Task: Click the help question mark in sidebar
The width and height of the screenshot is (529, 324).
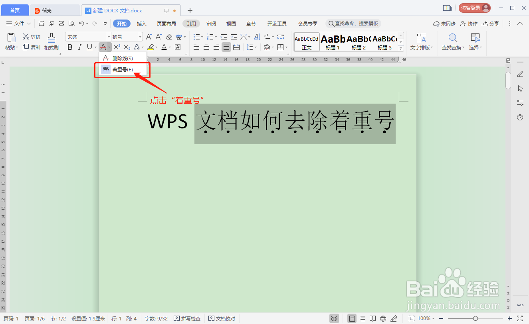Action: pos(520,117)
